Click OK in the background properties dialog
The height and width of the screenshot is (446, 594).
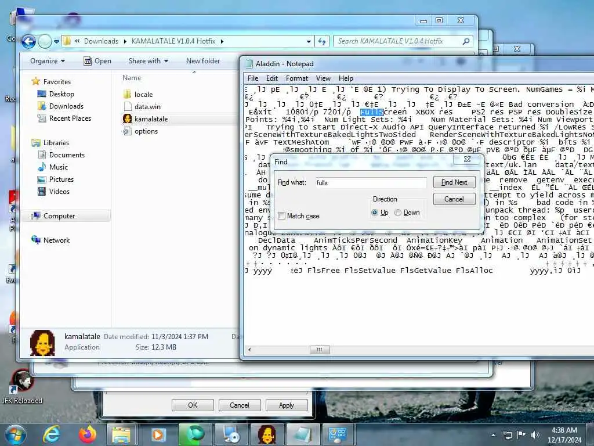tap(193, 405)
